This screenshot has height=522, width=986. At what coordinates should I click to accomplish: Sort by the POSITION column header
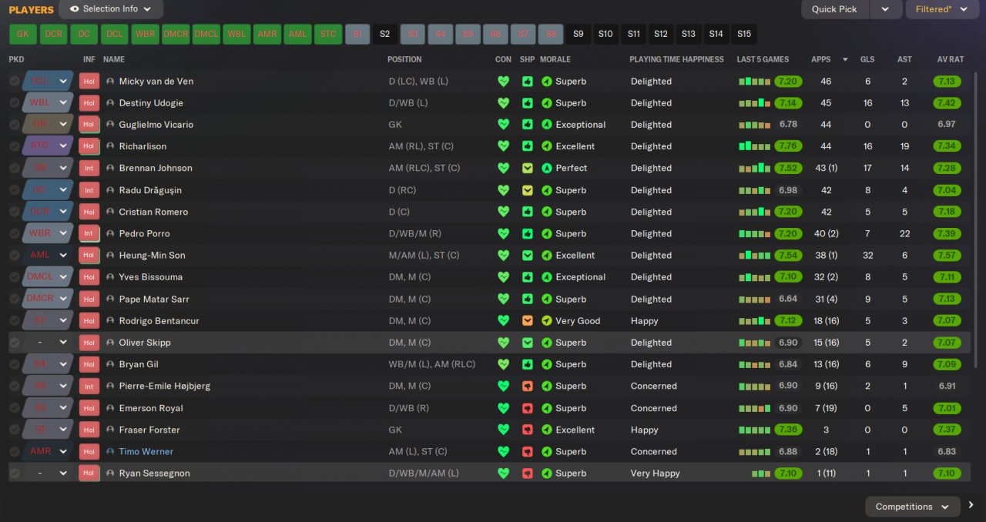(x=404, y=59)
